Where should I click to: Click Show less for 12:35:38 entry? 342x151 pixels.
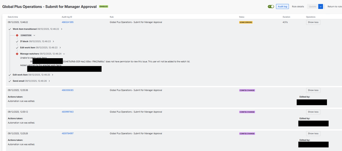[x=313, y=90]
